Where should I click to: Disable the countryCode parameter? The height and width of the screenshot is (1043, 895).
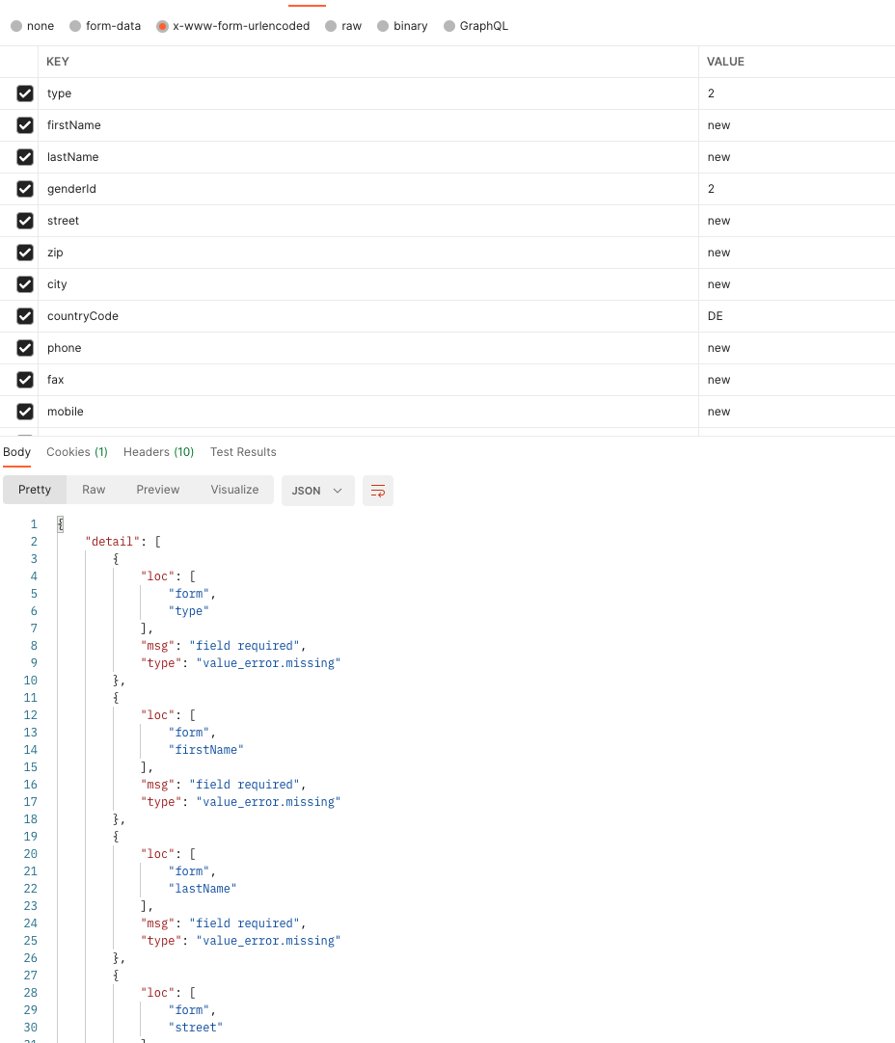(24, 316)
